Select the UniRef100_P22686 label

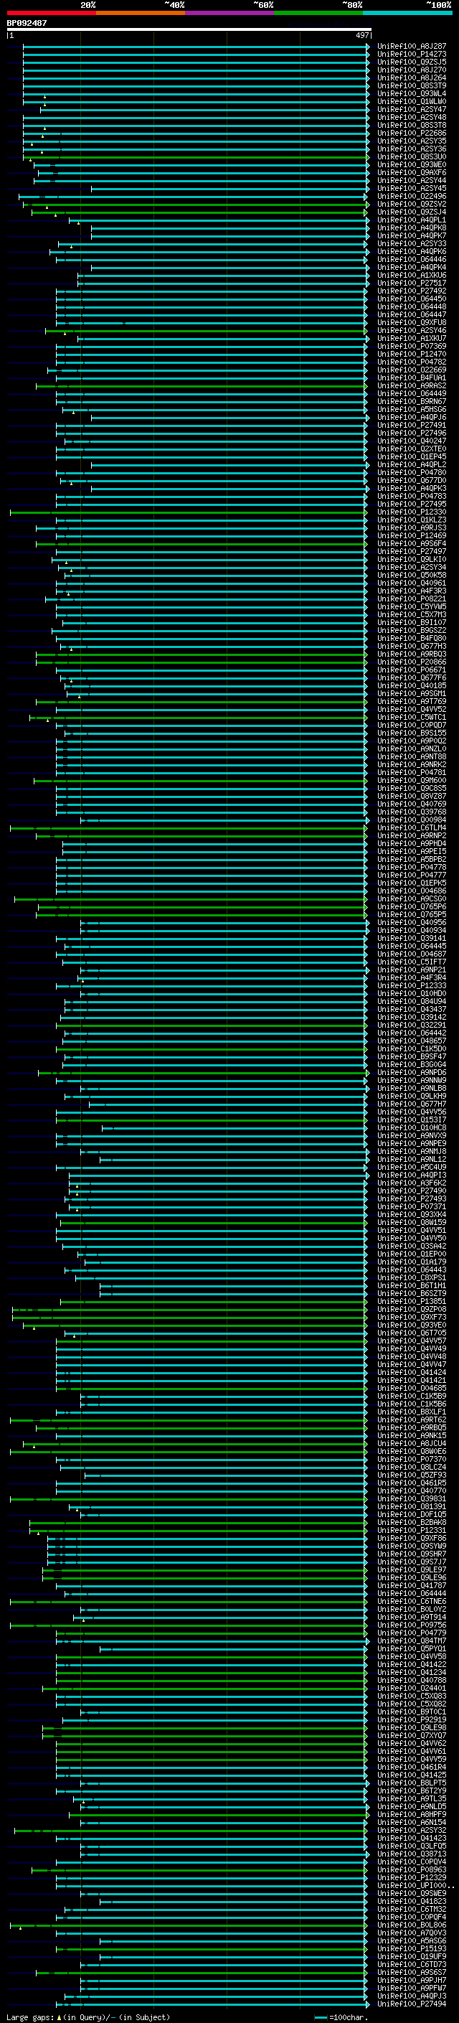(412, 133)
